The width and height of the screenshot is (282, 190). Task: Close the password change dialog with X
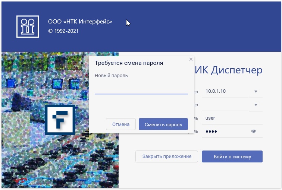point(191,59)
